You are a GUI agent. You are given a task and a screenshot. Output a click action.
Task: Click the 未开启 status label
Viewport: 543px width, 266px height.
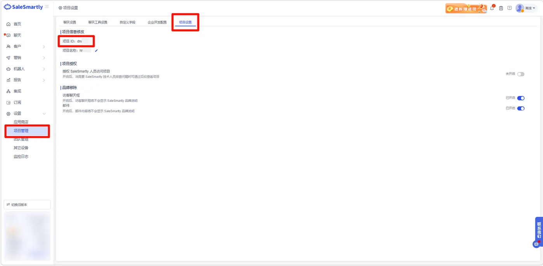(510, 74)
